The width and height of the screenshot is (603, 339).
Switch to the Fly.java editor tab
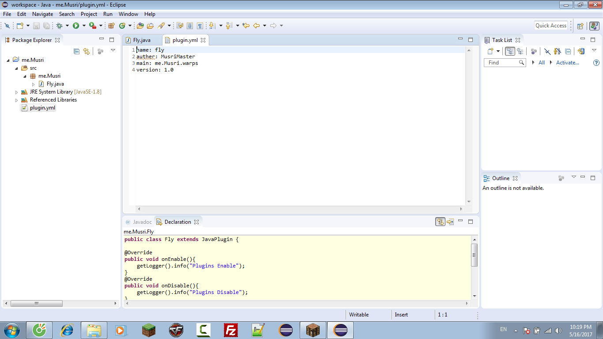[141, 40]
